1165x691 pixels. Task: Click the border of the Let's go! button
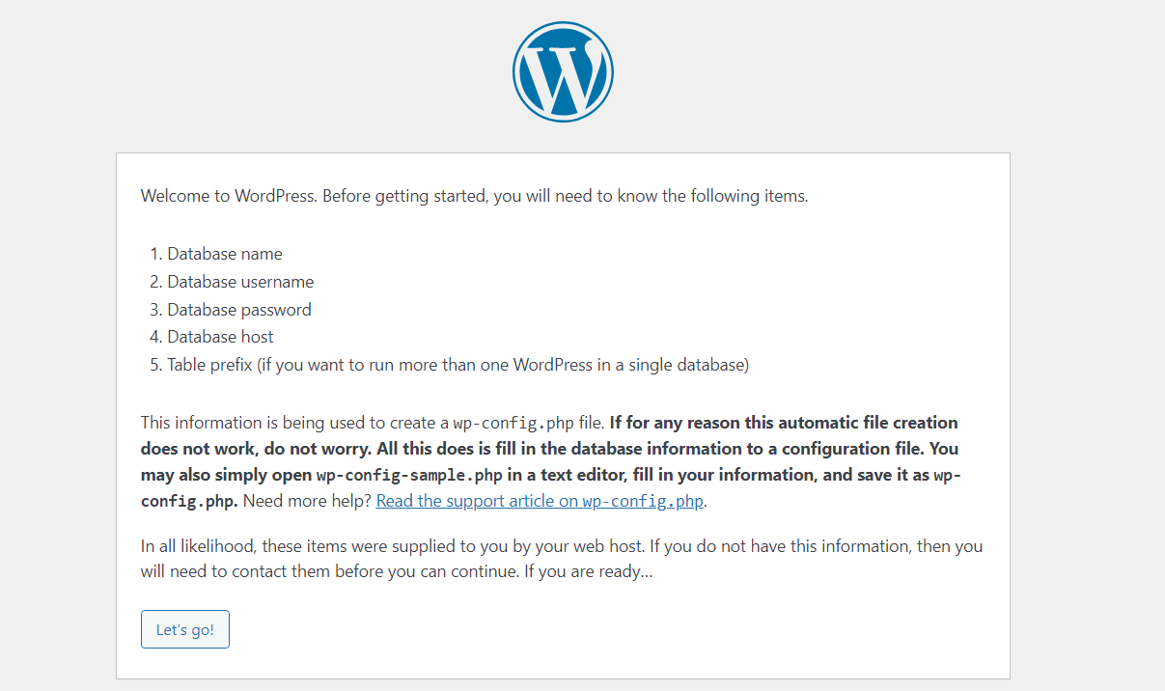coord(185,612)
